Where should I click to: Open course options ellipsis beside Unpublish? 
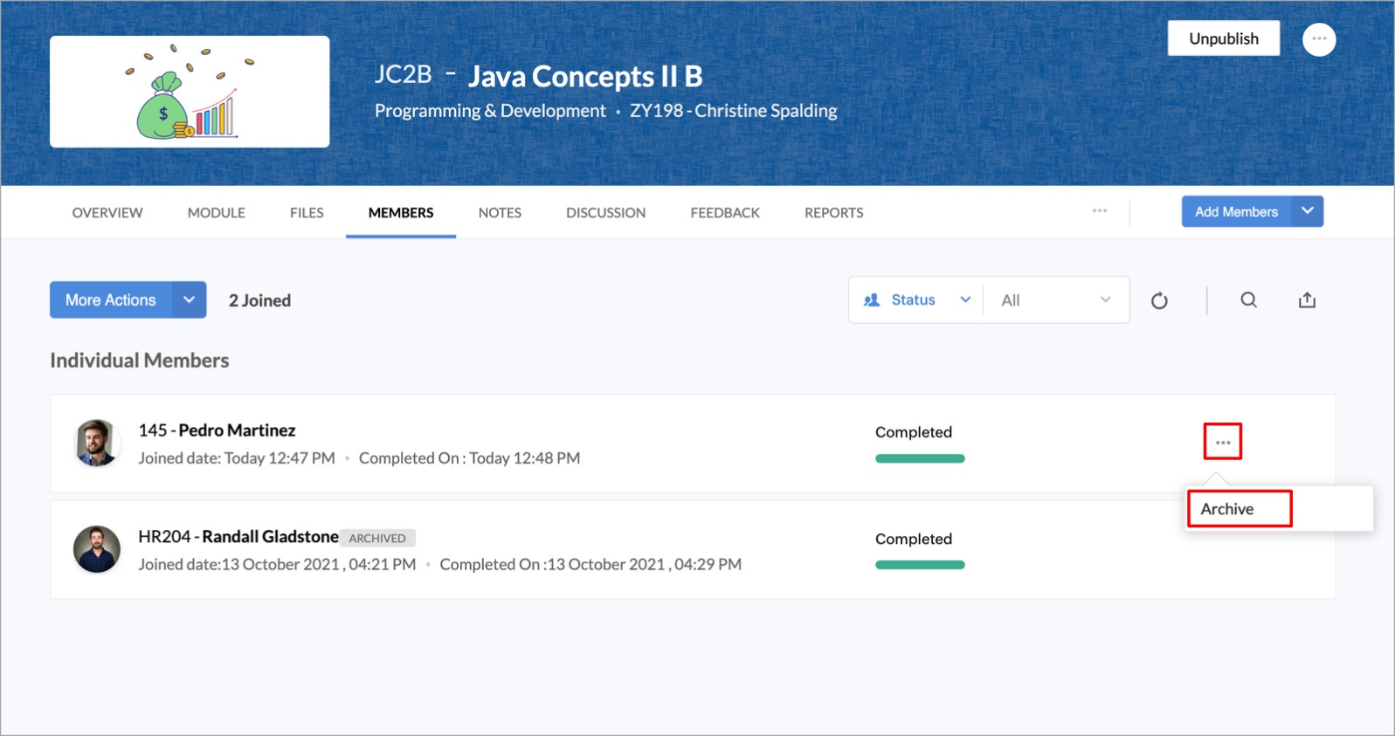1318,39
